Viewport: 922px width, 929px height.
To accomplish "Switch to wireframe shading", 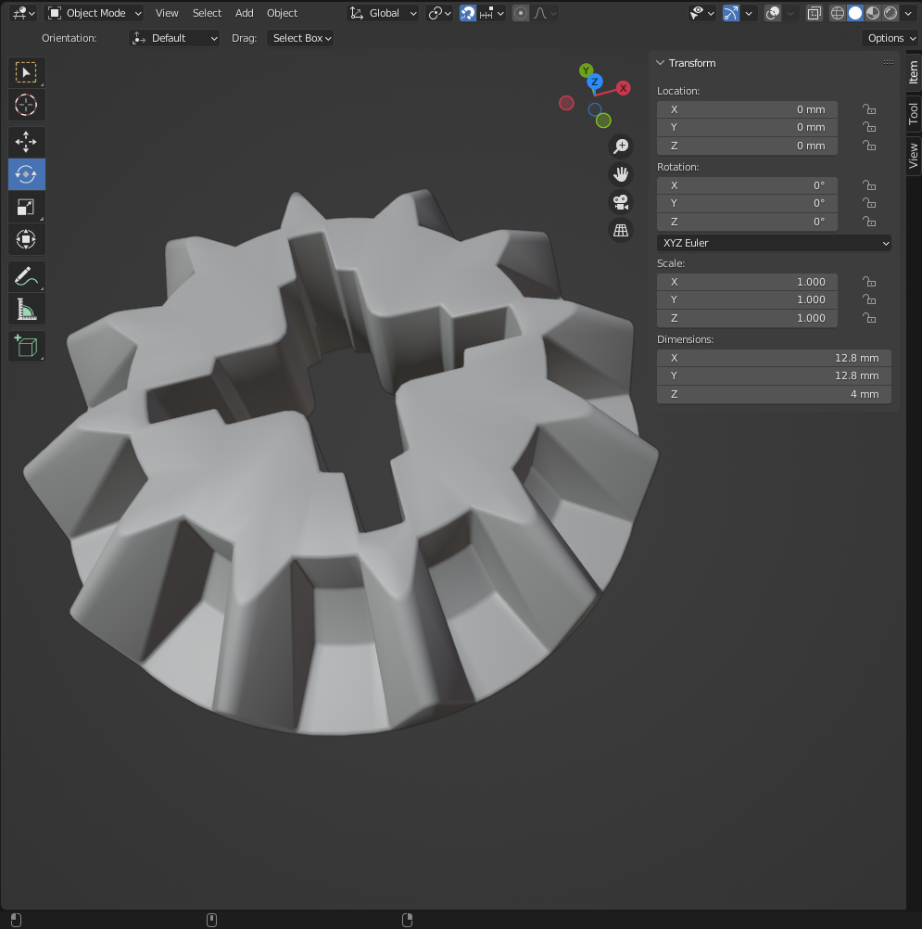I will pos(838,13).
